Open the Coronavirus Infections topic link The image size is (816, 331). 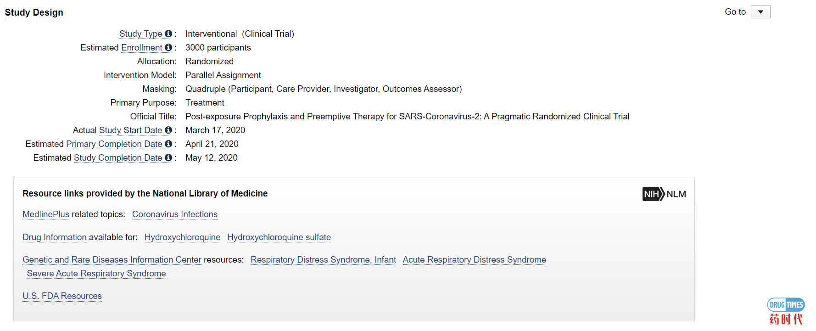[175, 214]
